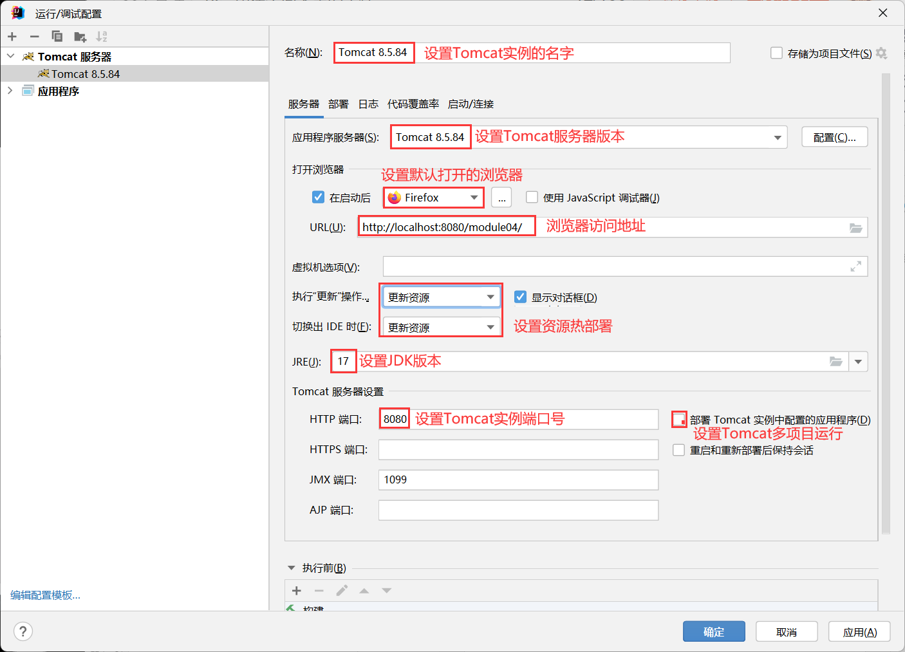Click the 配置(C)... button
Image resolution: width=905 pixels, height=652 pixels.
[835, 137]
